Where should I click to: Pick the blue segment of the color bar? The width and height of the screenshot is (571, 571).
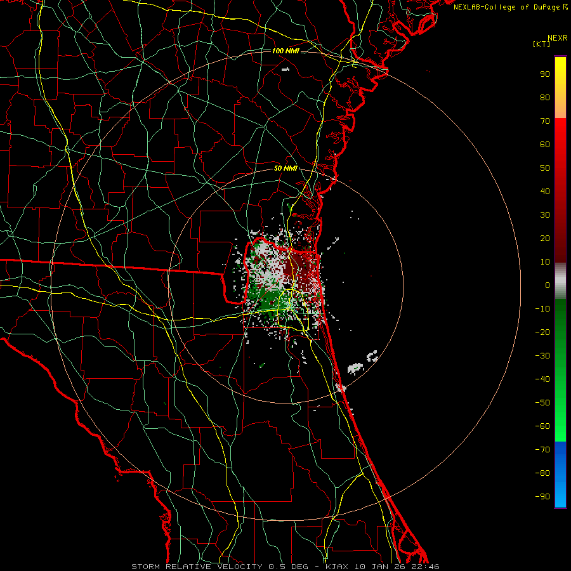point(560,475)
